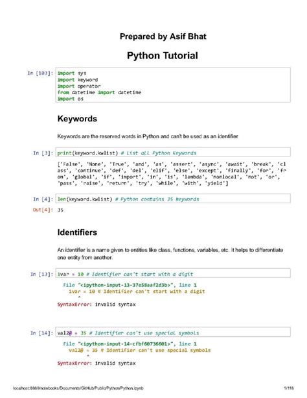Click the line 'An identifier is a name given'
The width and height of the screenshot is (307, 398).
click(170, 250)
